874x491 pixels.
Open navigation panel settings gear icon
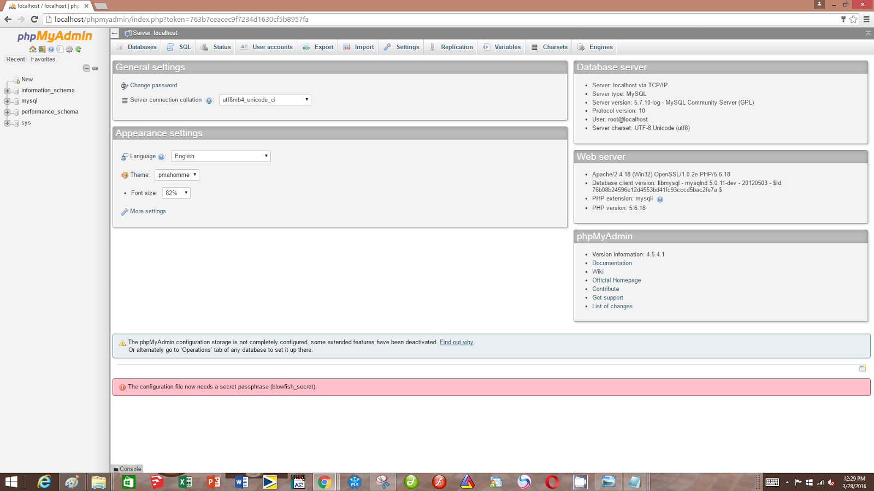[69, 49]
